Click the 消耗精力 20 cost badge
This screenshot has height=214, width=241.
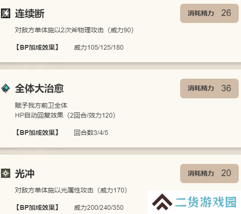[x=209, y=173]
